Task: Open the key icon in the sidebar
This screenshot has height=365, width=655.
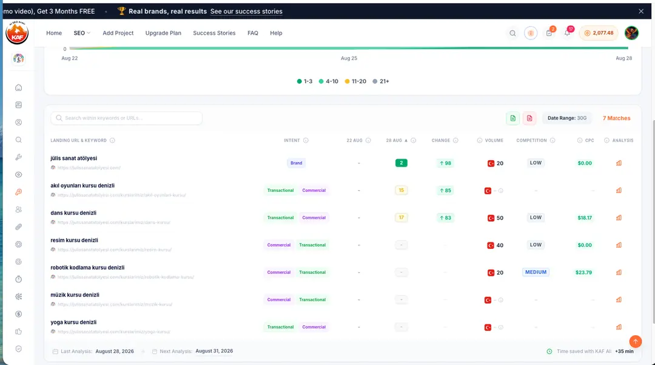Action: pos(18,193)
